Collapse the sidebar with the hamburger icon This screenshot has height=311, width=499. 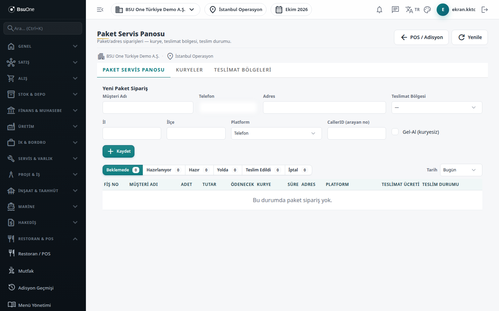coord(100,10)
